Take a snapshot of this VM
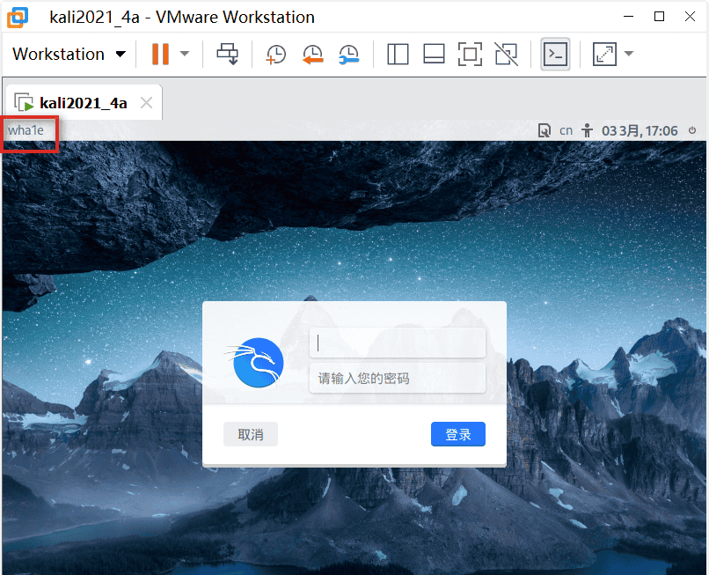Viewport: 709px width, 575px height. coord(276,55)
